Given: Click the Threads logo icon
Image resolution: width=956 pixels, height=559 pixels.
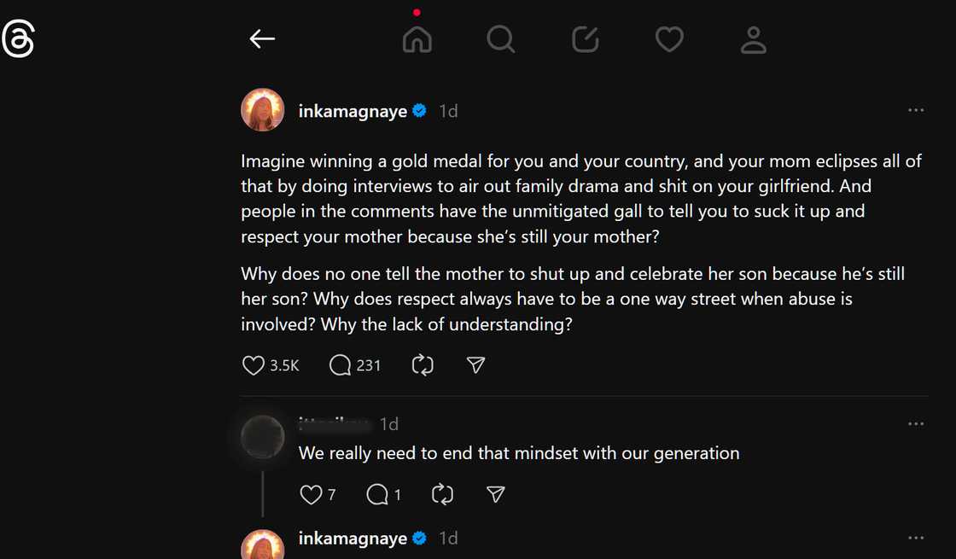Looking at the screenshot, I should (x=18, y=39).
